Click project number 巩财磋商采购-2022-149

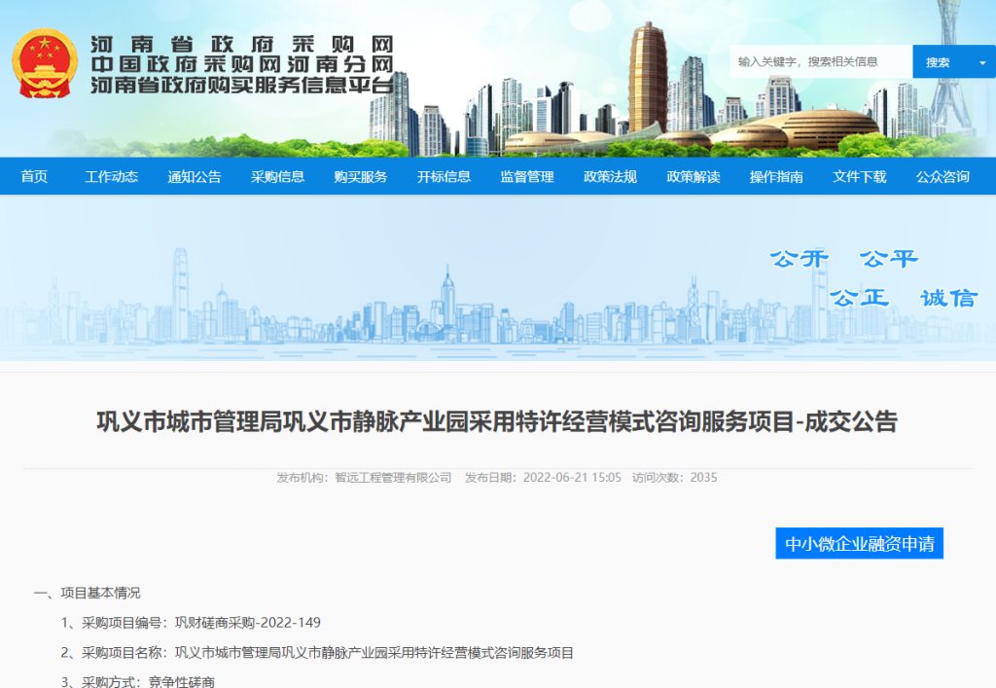(248, 623)
